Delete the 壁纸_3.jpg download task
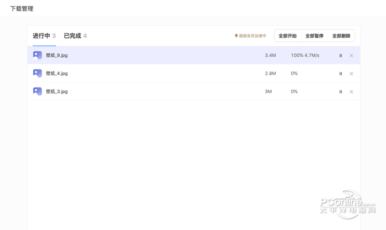The height and width of the screenshot is (230, 386). (x=351, y=92)
